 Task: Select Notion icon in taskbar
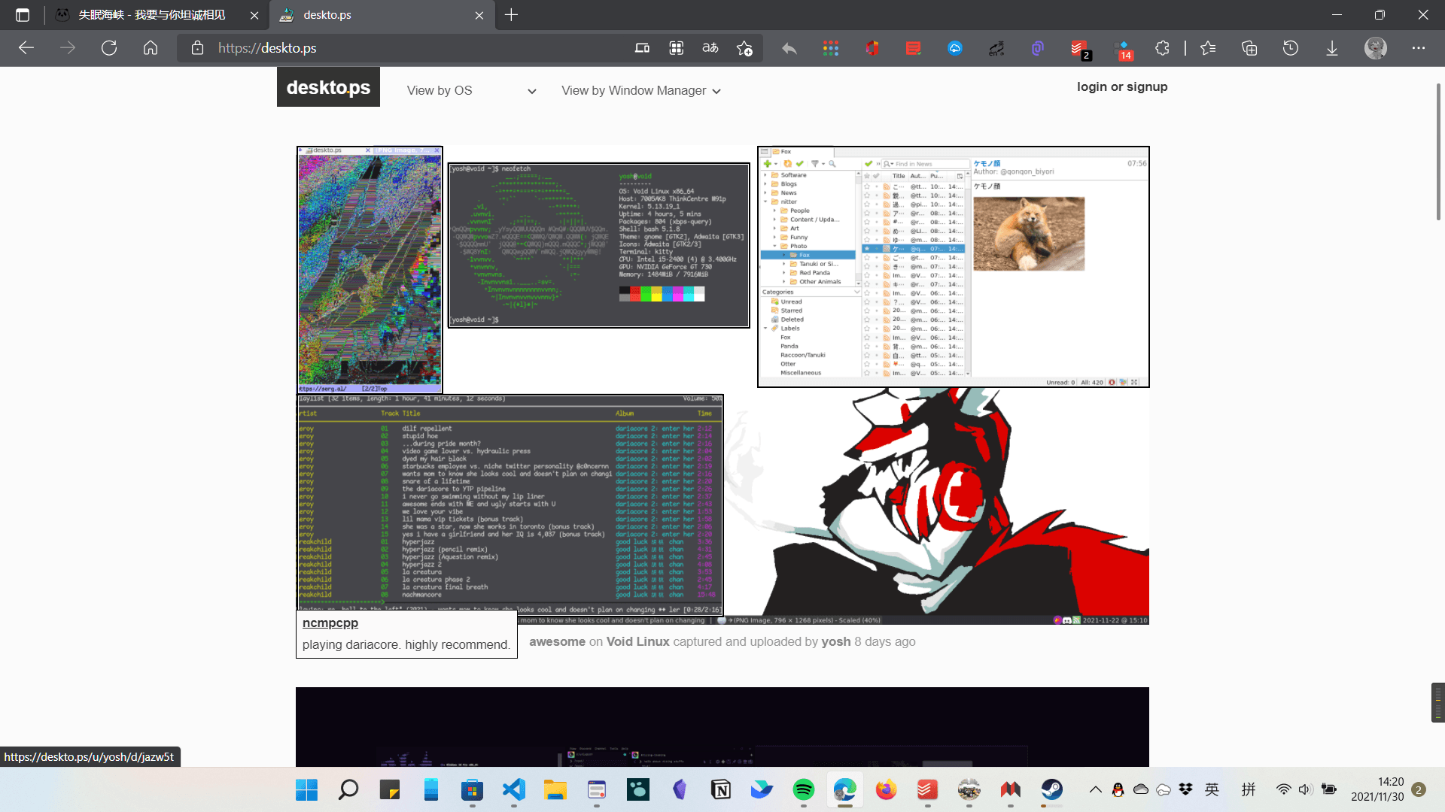point(720,789)
